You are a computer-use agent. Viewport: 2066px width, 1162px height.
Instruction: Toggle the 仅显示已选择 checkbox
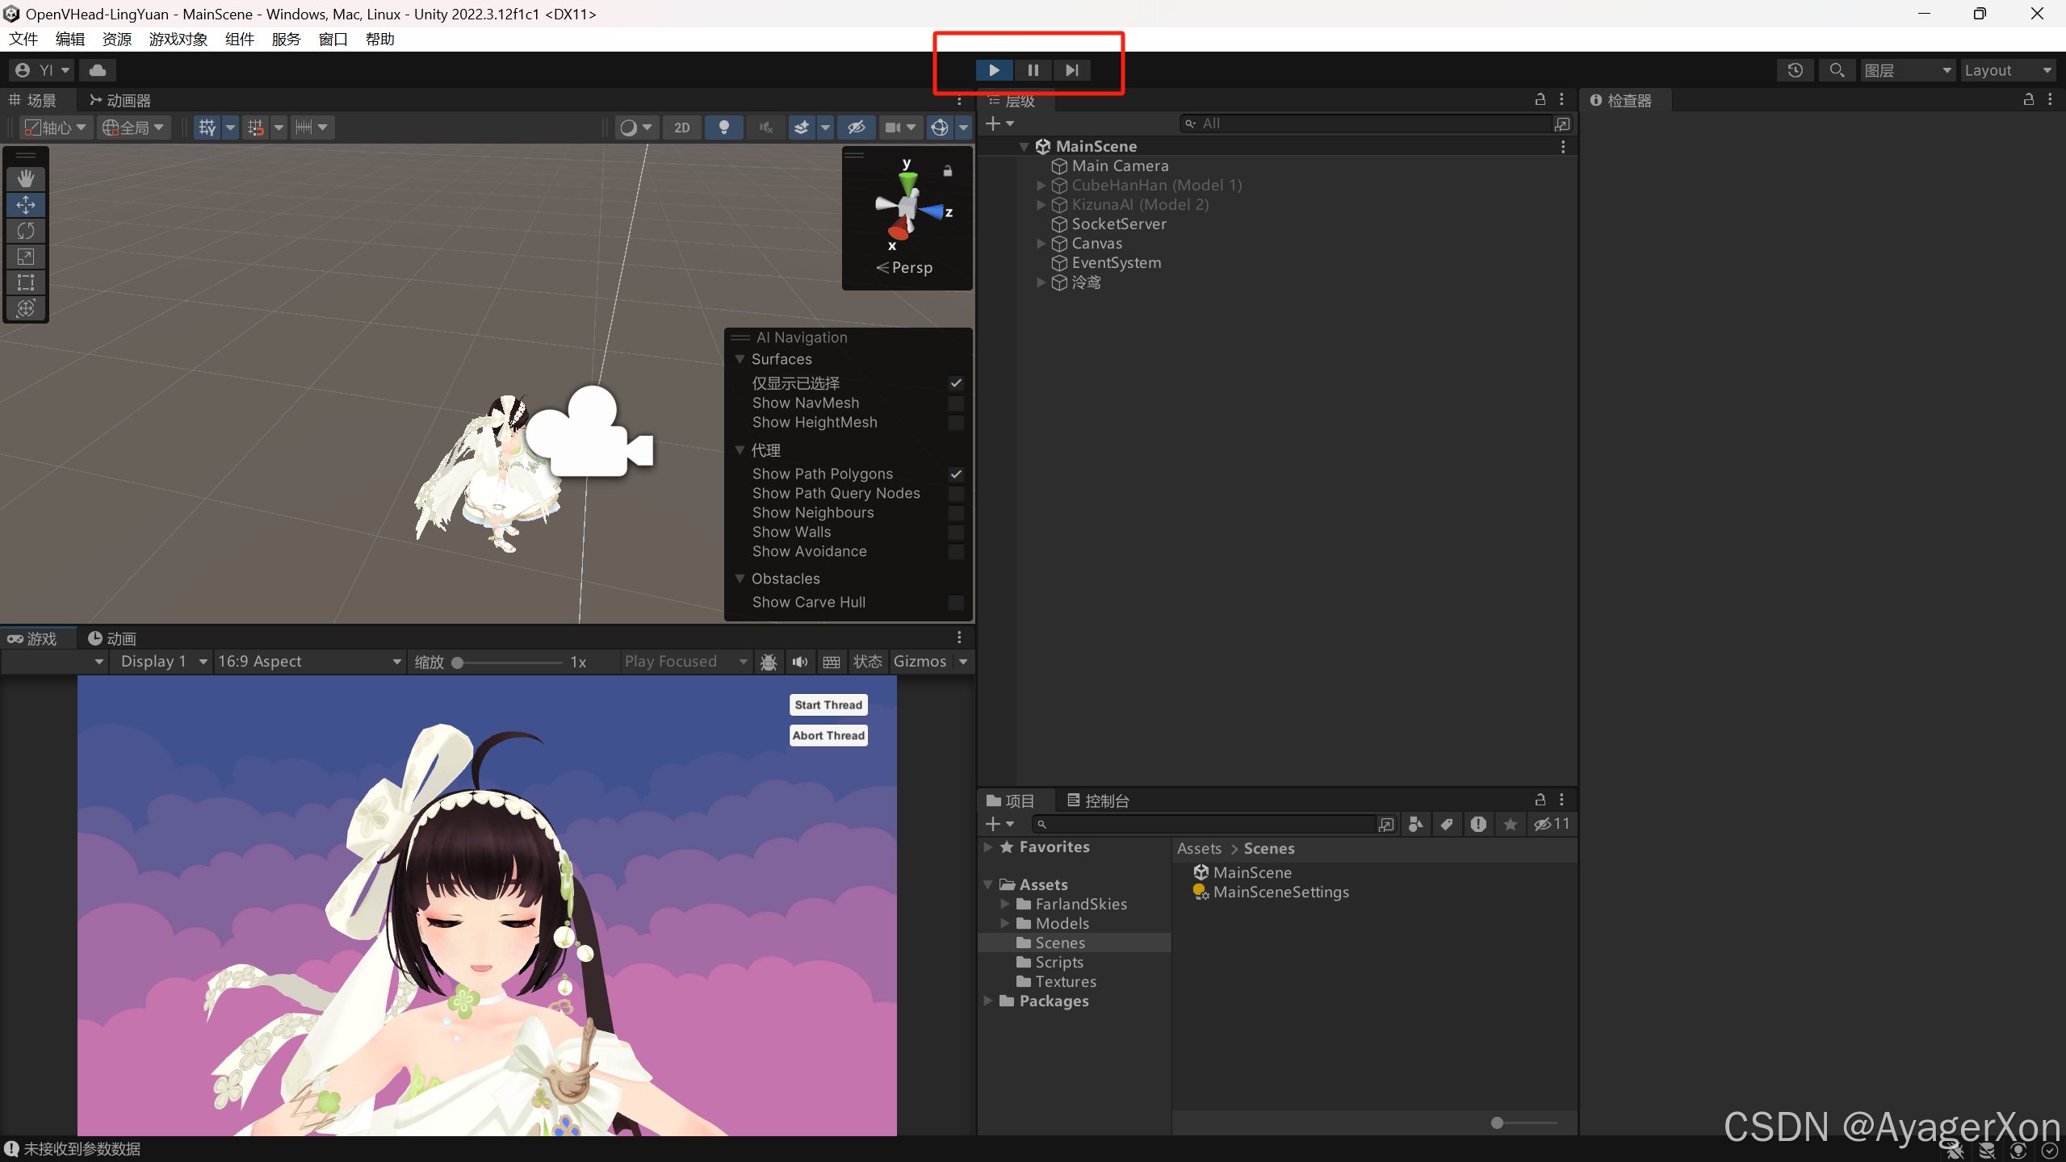[x=956, y=383]
